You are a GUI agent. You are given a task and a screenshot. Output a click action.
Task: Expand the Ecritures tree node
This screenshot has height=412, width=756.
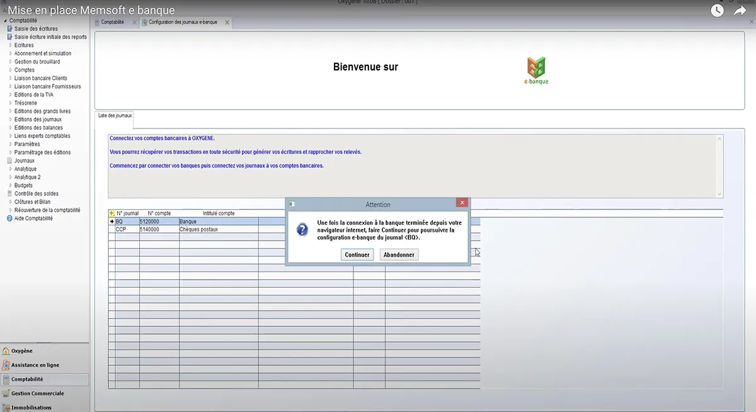[x=11, y=45]
